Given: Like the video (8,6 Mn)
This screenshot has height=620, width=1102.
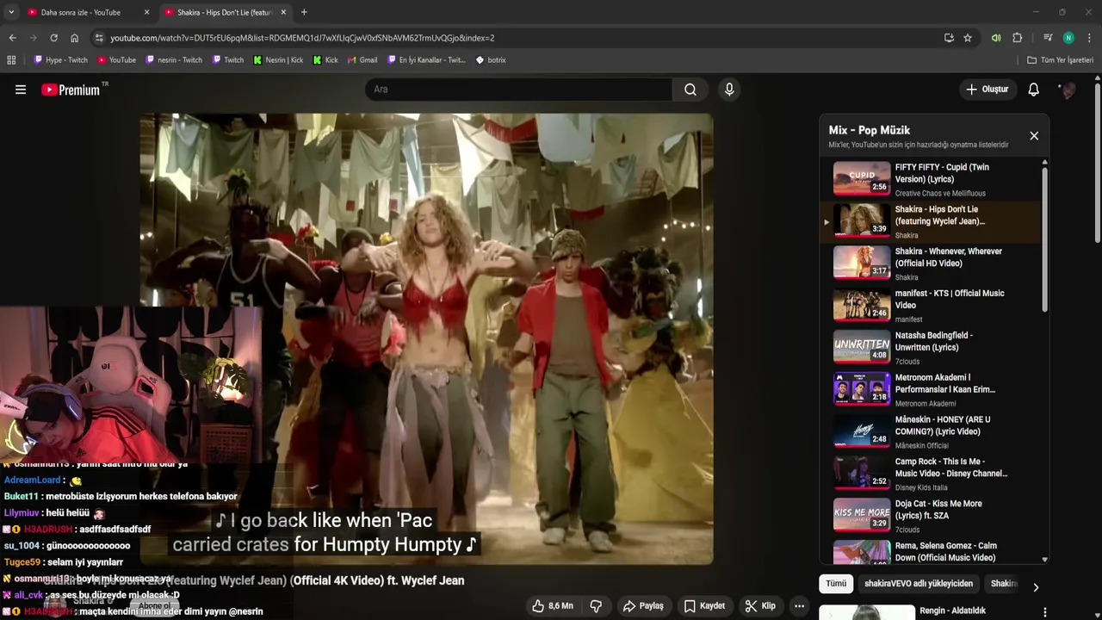Looking at the screenshot, I should 553,606.
